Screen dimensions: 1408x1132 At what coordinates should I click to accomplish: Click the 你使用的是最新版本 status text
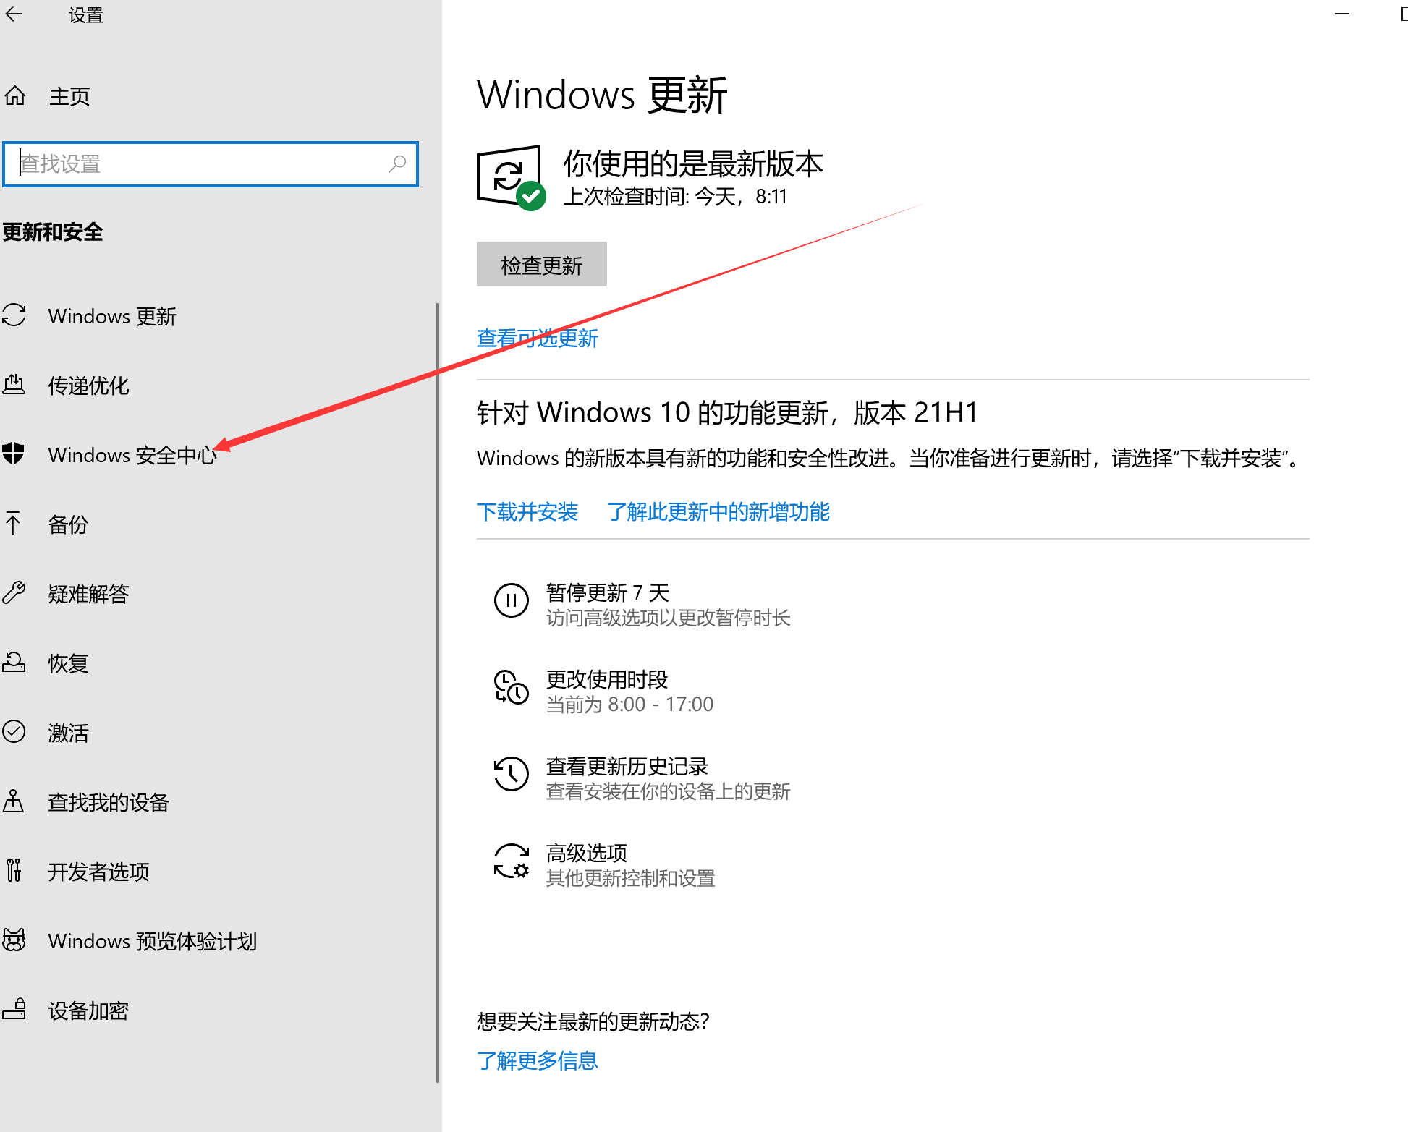[x=693, y=164]
